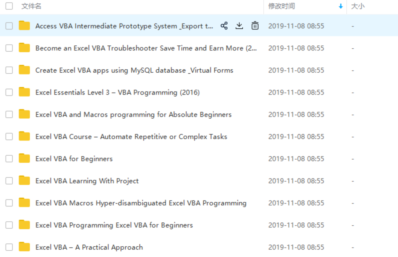This screenshot has width=398, height=257.
Task: Check the Create Excel VBA apps checkbox
Action: click(9, 70)
